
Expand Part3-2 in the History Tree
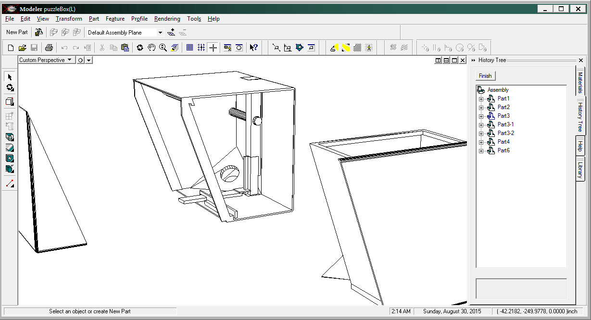pos(481,134)
